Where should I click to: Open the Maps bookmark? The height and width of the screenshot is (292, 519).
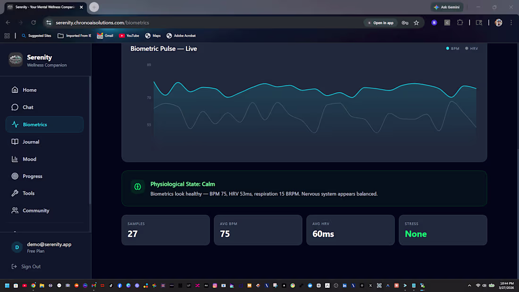point(152,36)
